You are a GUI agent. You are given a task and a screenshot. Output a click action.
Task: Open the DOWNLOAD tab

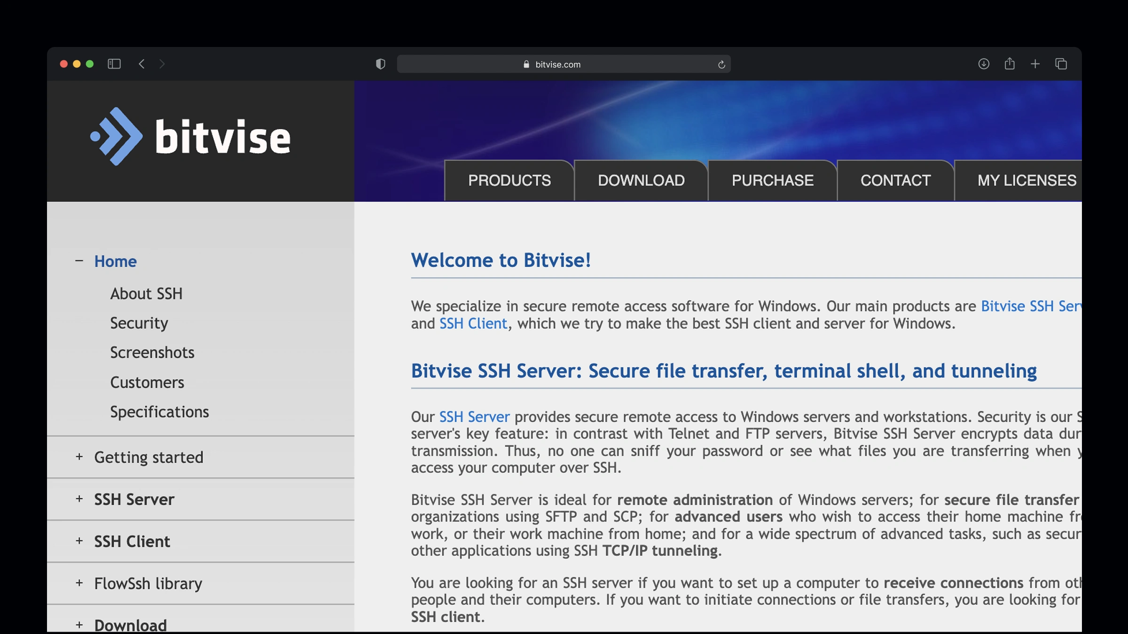pyautogui.click(x=641, y=180)
